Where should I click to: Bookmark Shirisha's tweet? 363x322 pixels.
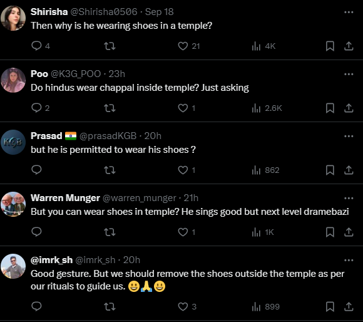click(x=330, y=46)
